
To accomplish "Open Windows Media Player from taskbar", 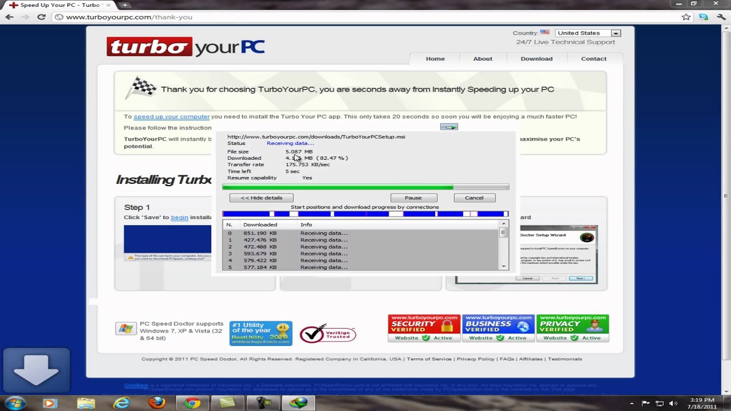I will coord(49,403).
